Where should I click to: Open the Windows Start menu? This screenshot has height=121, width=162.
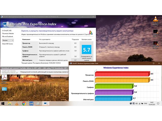(3, 104)
